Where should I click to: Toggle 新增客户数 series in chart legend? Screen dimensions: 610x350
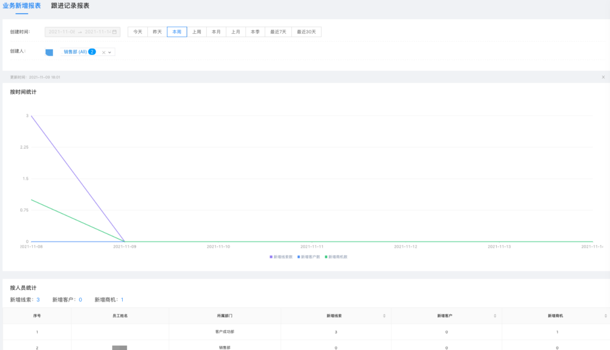[x=309, y=257]
